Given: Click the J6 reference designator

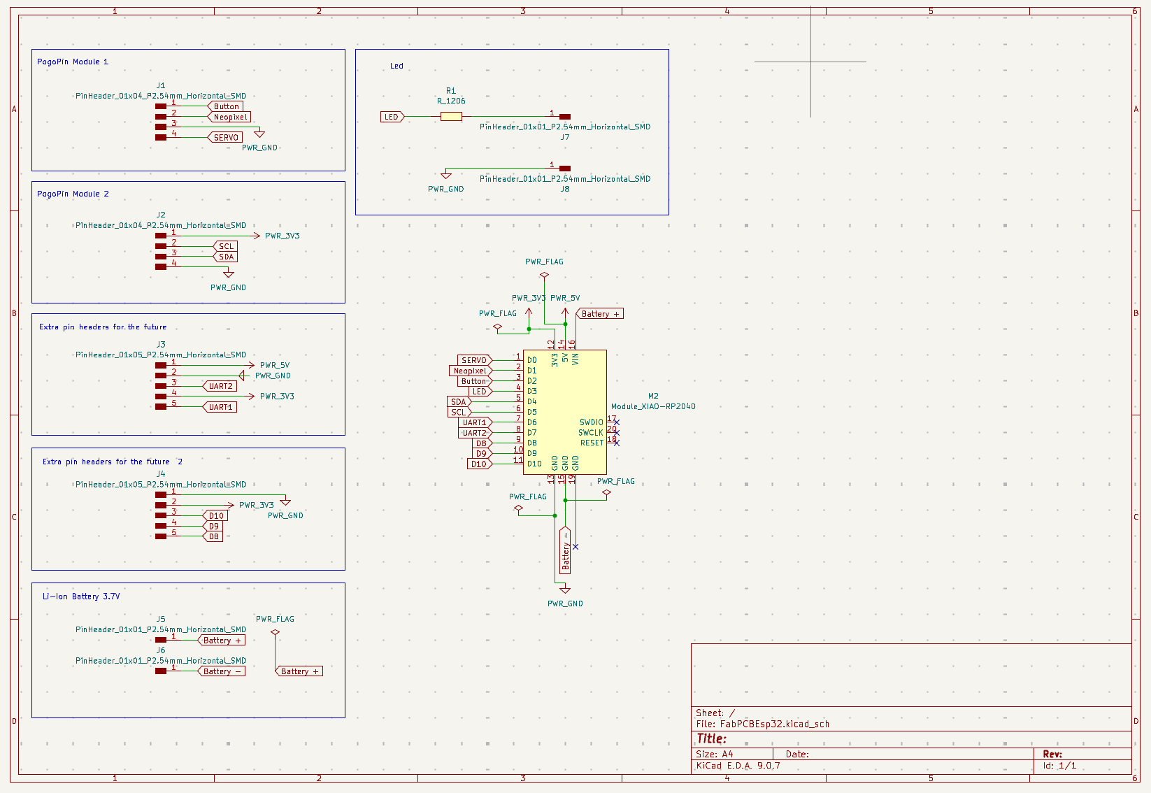Looking at the screenshot, I should (x=161, y=650).
